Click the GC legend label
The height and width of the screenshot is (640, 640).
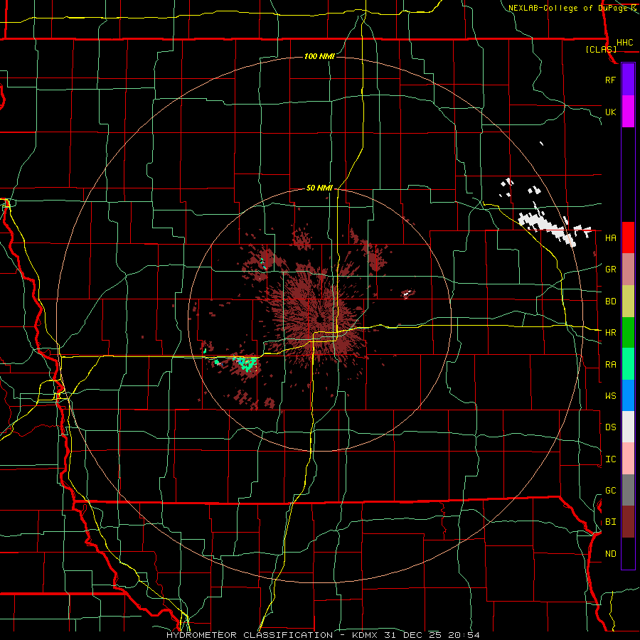(610, 491)
